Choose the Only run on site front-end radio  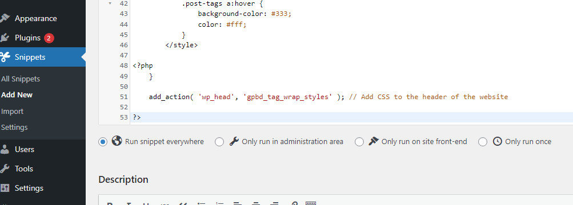(359, 142)
